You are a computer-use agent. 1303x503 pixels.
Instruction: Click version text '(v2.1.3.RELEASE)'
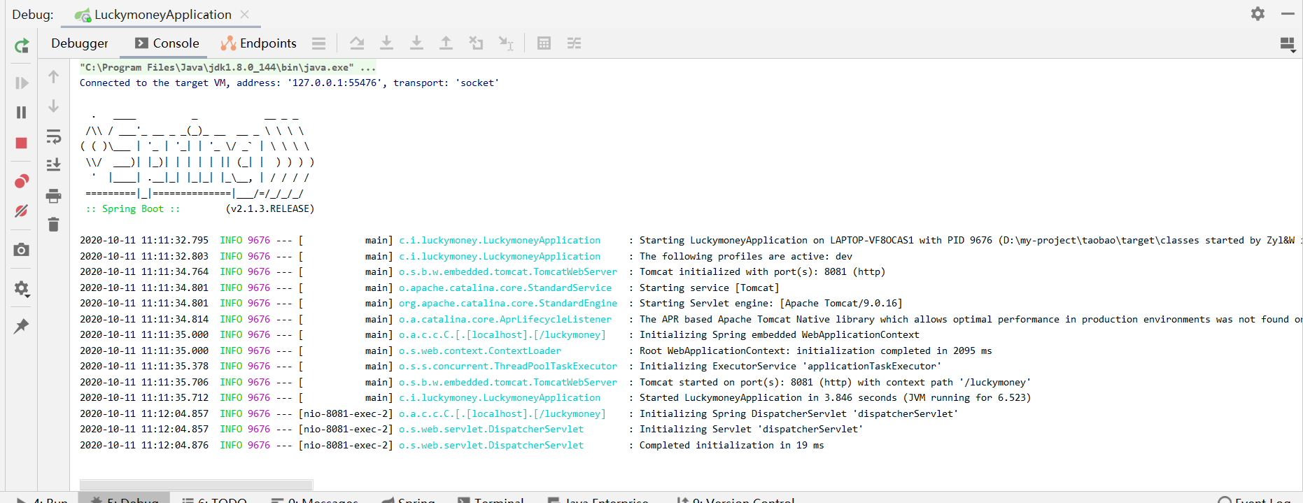(x=270, y=208)
